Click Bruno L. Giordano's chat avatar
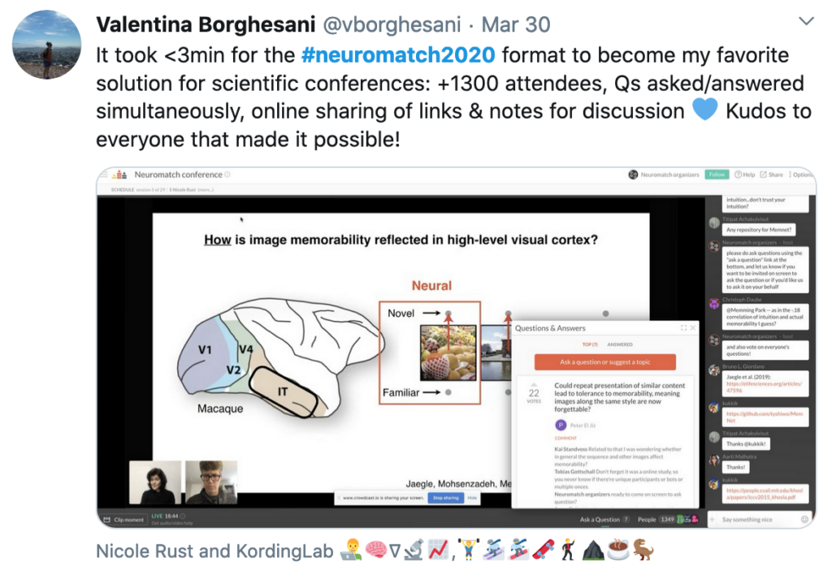832x571 pixels. [x=714, y=370]
